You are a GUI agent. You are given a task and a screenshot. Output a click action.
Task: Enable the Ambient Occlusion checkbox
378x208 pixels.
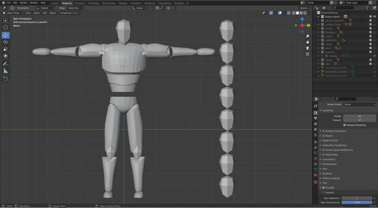tap(324, 131)
